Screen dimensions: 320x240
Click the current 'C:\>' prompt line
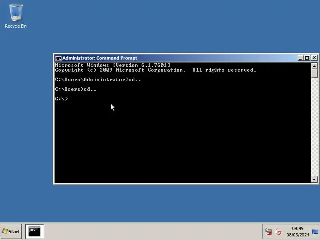(x=61, y=99)
